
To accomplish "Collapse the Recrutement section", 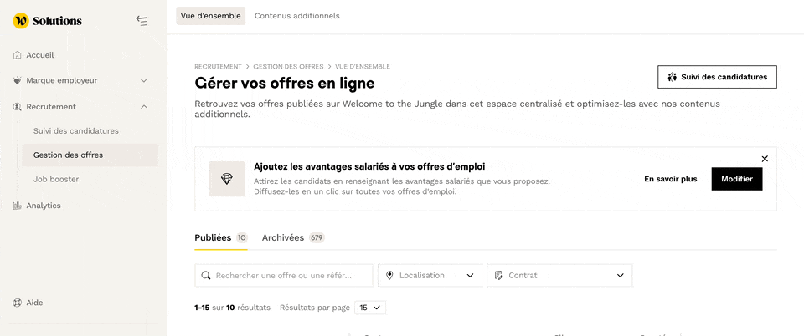I will (x=143, y=107).
